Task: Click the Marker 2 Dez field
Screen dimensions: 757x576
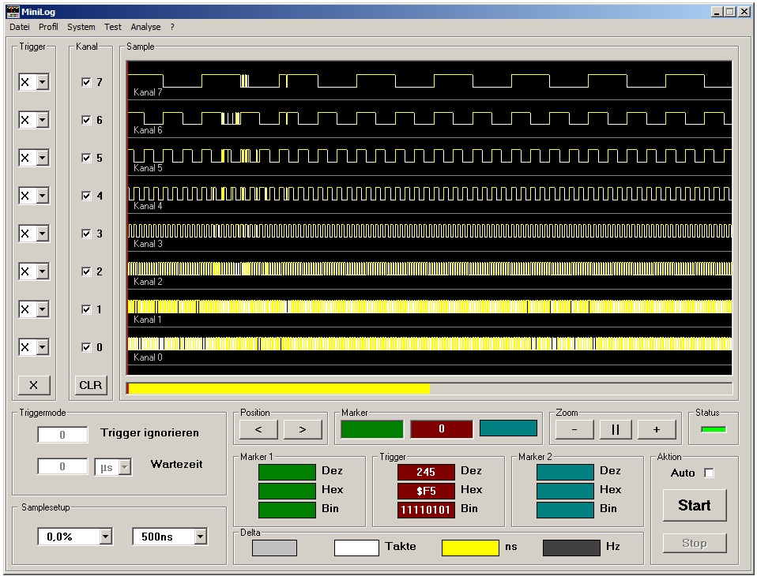Action: point(565,473)
